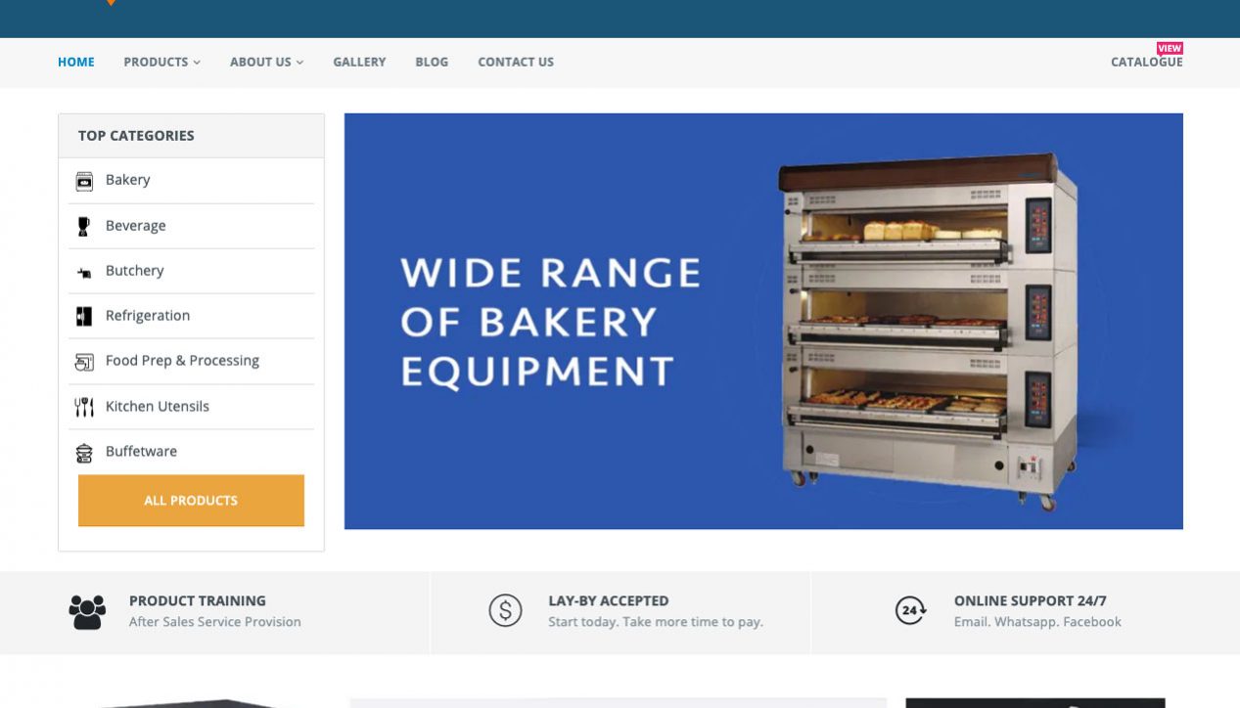
Task: Click the Lay-By dollar coin icon
Action: pyautogui.click(x=505, y=611)
